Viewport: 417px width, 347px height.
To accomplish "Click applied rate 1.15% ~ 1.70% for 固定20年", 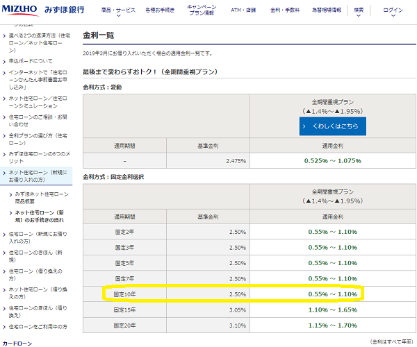I will [x=333, y=325].
